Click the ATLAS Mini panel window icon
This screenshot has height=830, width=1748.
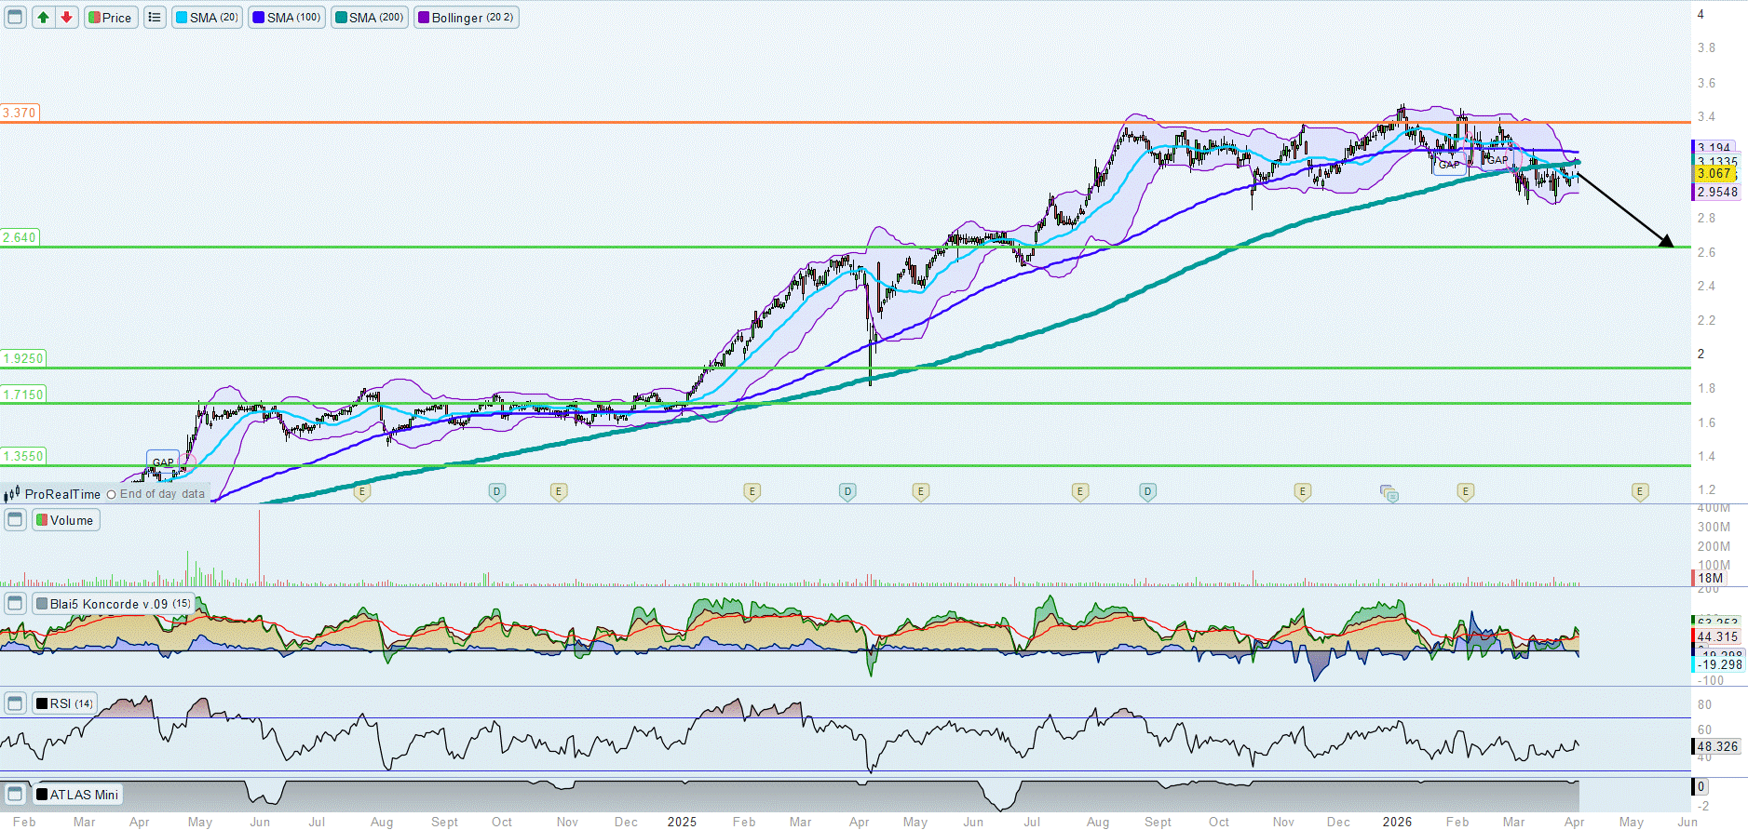point(15,795)
